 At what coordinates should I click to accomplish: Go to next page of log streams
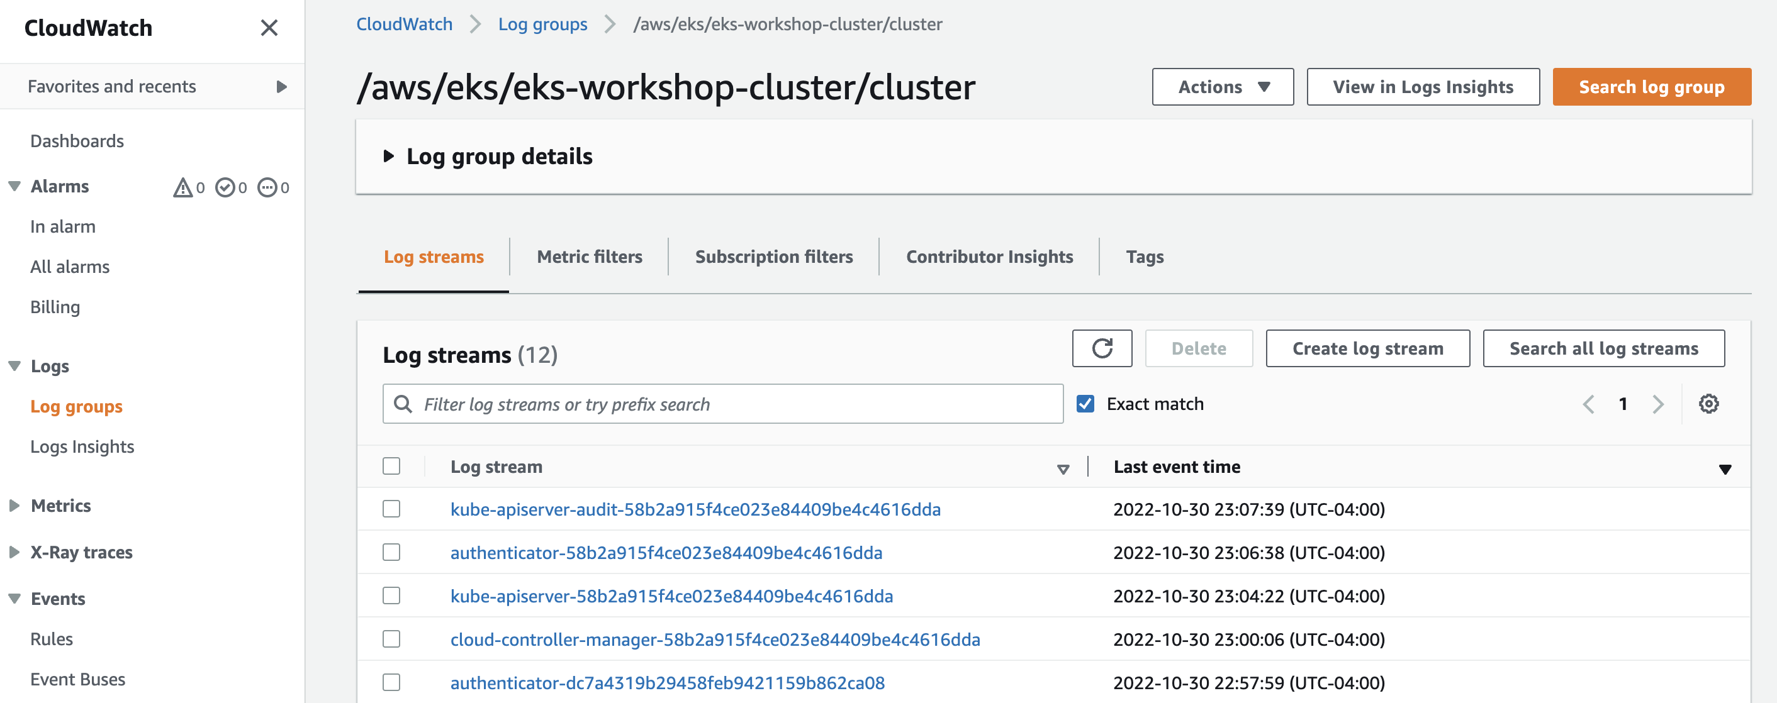(1657, 404)
